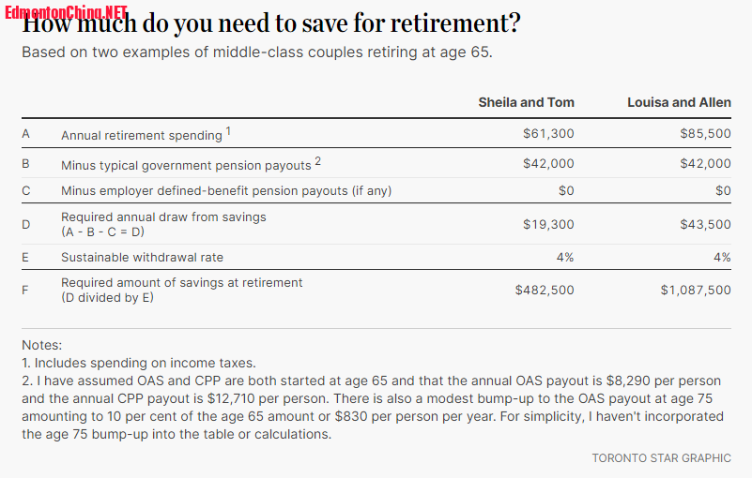Viewport: 752px width, 478px height.
Task: Click the retirement savings headline
Action: pos(271,23)
